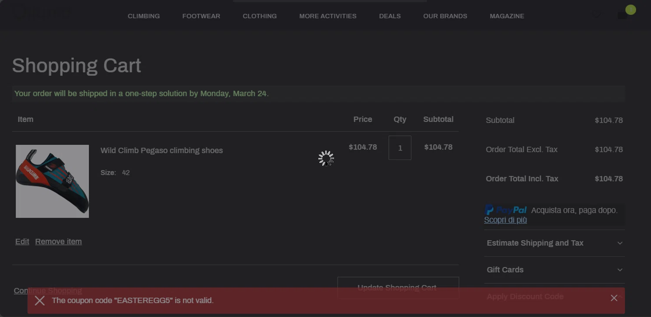Click the Estimate Shipping chevron arrow
Image resolution: width=651 pixels, height=317 pixels.
click(620, 243)
